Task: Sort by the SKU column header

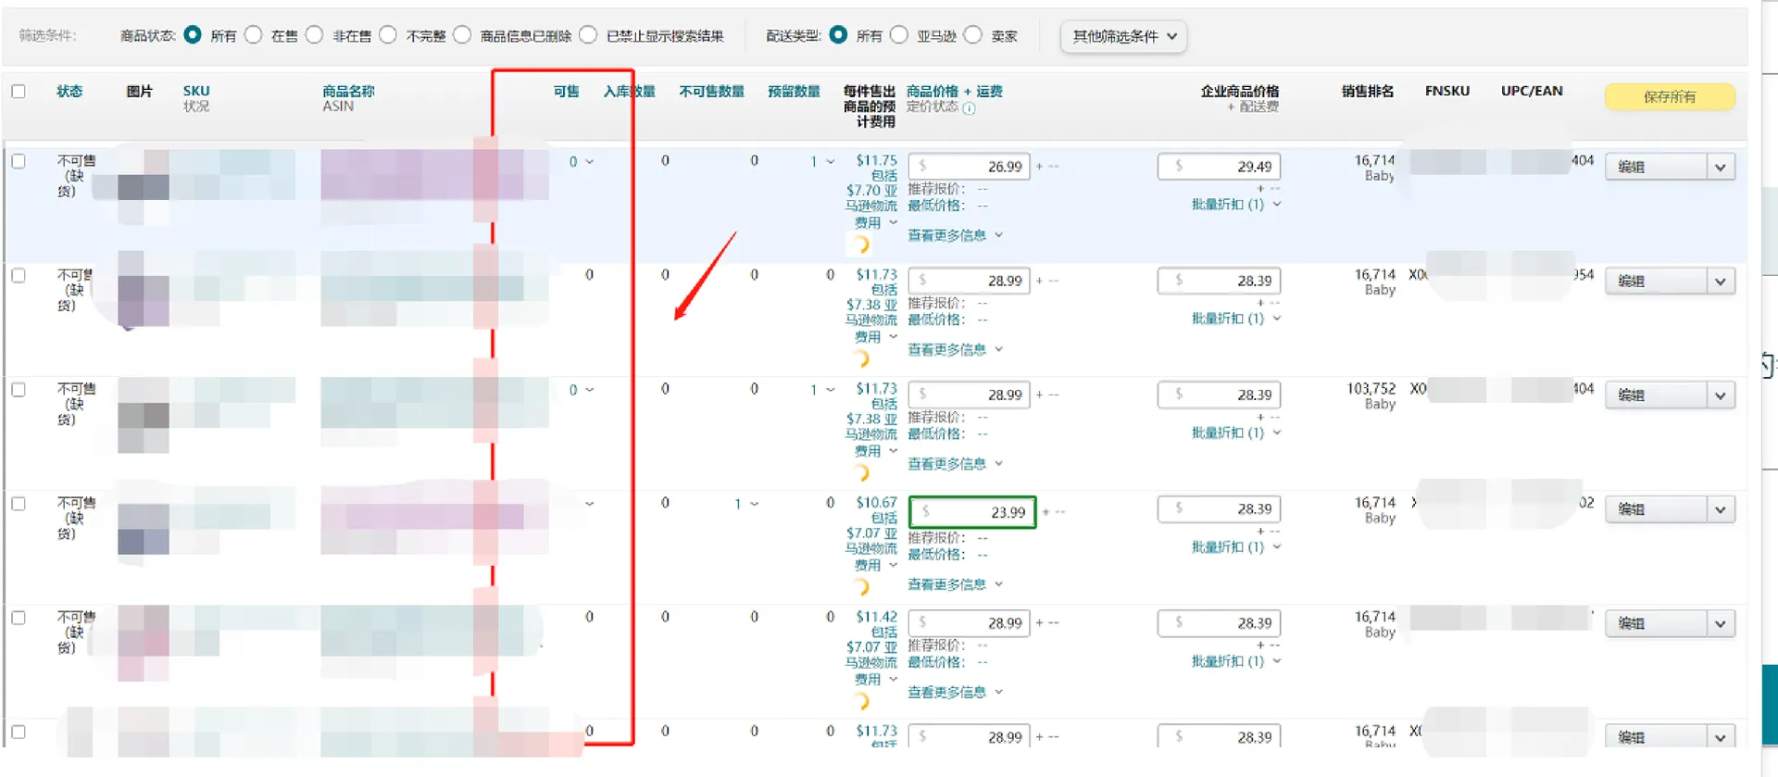Action: [196, 91]
